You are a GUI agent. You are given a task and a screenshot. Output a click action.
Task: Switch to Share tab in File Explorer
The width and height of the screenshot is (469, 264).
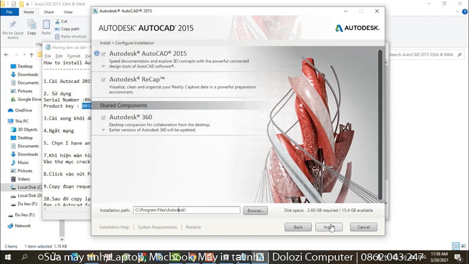[49, 12]
